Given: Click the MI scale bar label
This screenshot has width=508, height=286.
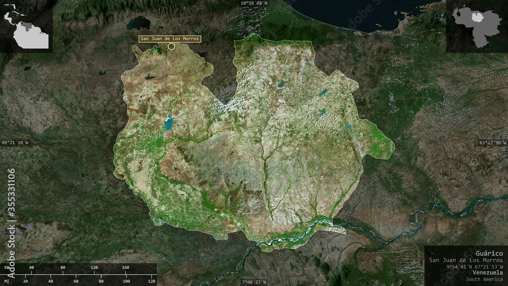Looking at the screenshot, I should pyautogui.click(x=7, y=281).
